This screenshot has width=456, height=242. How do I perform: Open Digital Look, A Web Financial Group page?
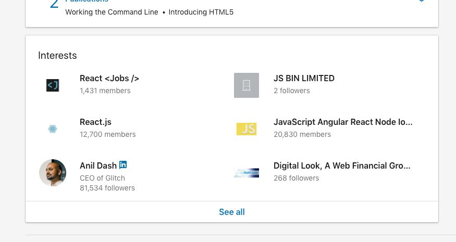342,165
